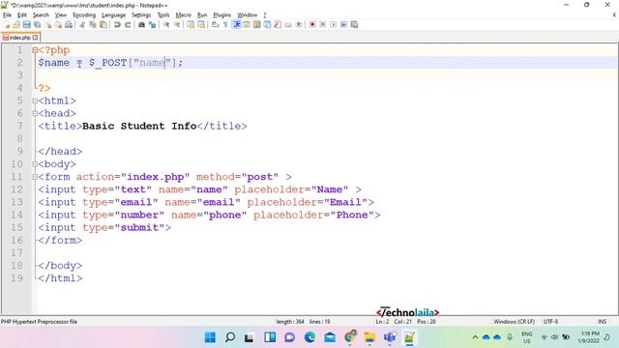Viewport: 619px width, 348px height.
Task: Close the index.php tab with its X
Action: click(x=36, y=38)
